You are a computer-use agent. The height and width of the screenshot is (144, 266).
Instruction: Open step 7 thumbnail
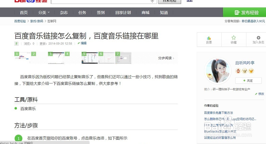pyautogui.click(x=123, y=58)
